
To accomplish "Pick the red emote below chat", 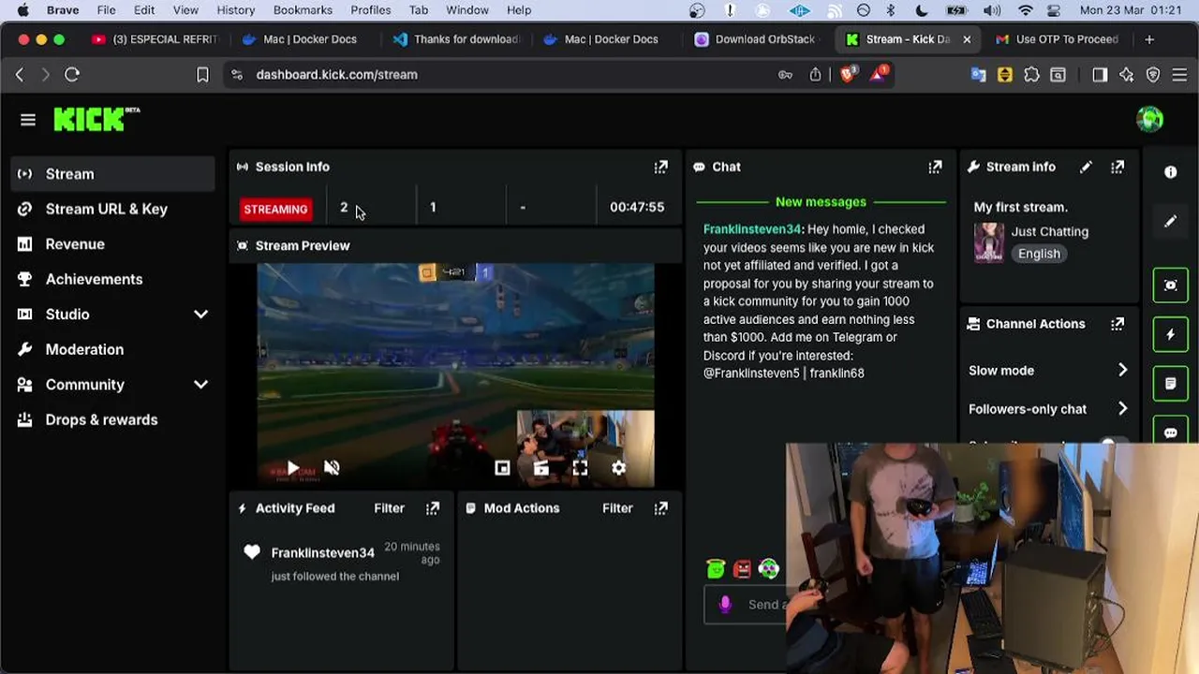I will coord(742,568).
